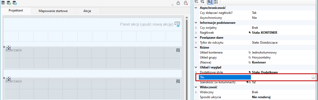Expand the Dodatkowe style property

pos(196,72)
